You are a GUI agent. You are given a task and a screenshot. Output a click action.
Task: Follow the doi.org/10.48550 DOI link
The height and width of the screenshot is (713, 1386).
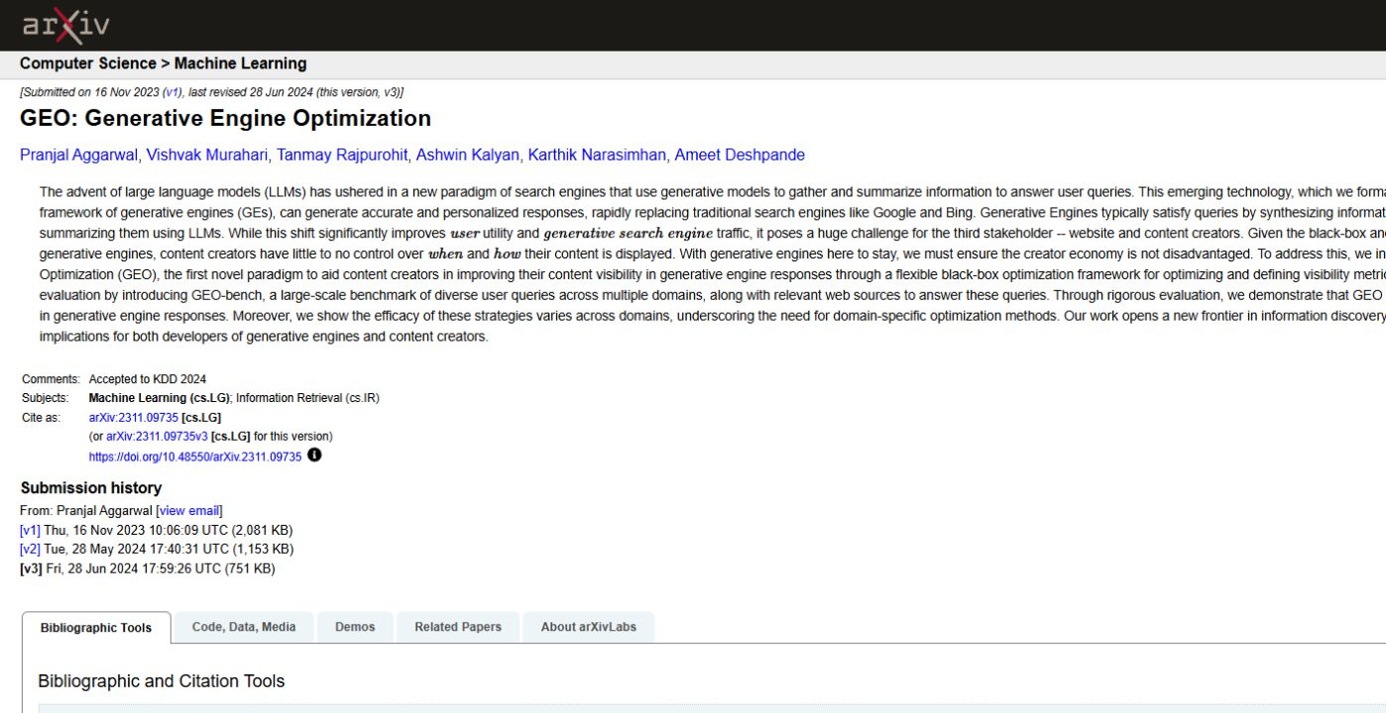pos(195,457)
